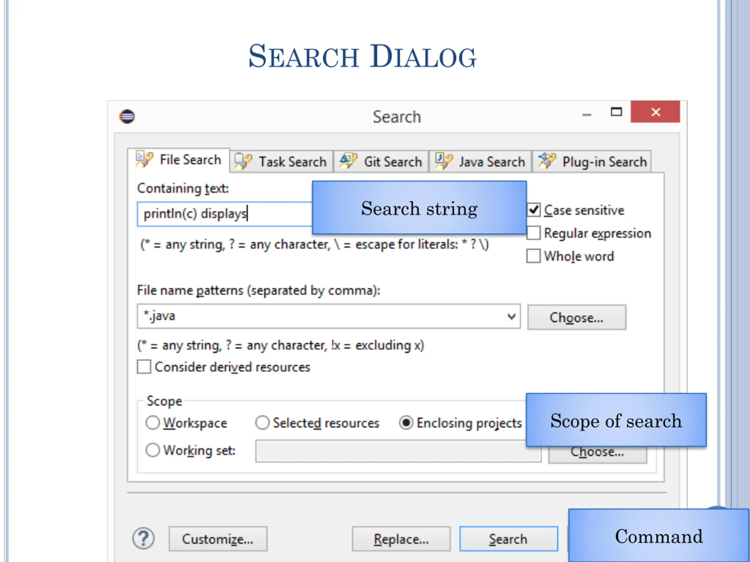This screenshot has width=750, height=562.
Task: Click the Plug-in Search tab icon
Action: tap(547, 161)
